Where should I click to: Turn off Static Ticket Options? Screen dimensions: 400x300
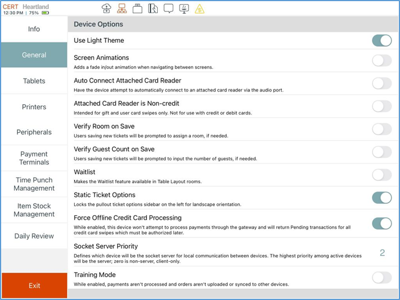(x=381, y=198)
